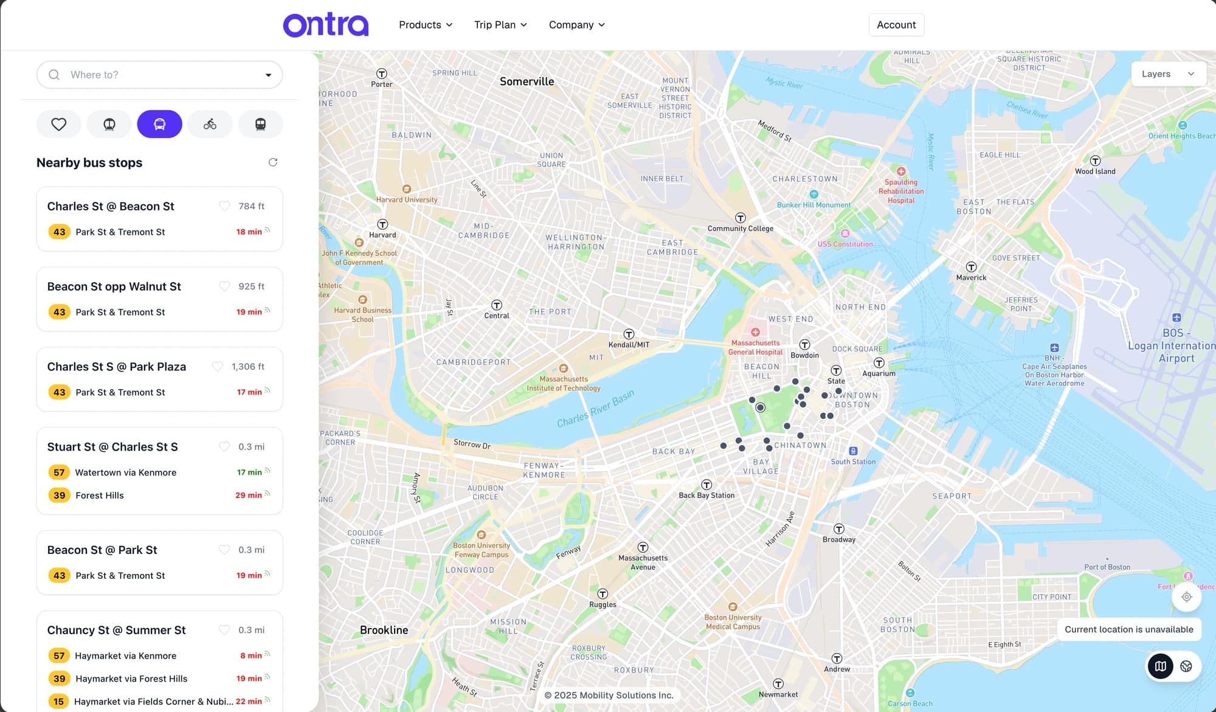Viewport: 1216px width, 712px height.
Task: Select route 39 Forest Hills row
Action: [159, 496]
